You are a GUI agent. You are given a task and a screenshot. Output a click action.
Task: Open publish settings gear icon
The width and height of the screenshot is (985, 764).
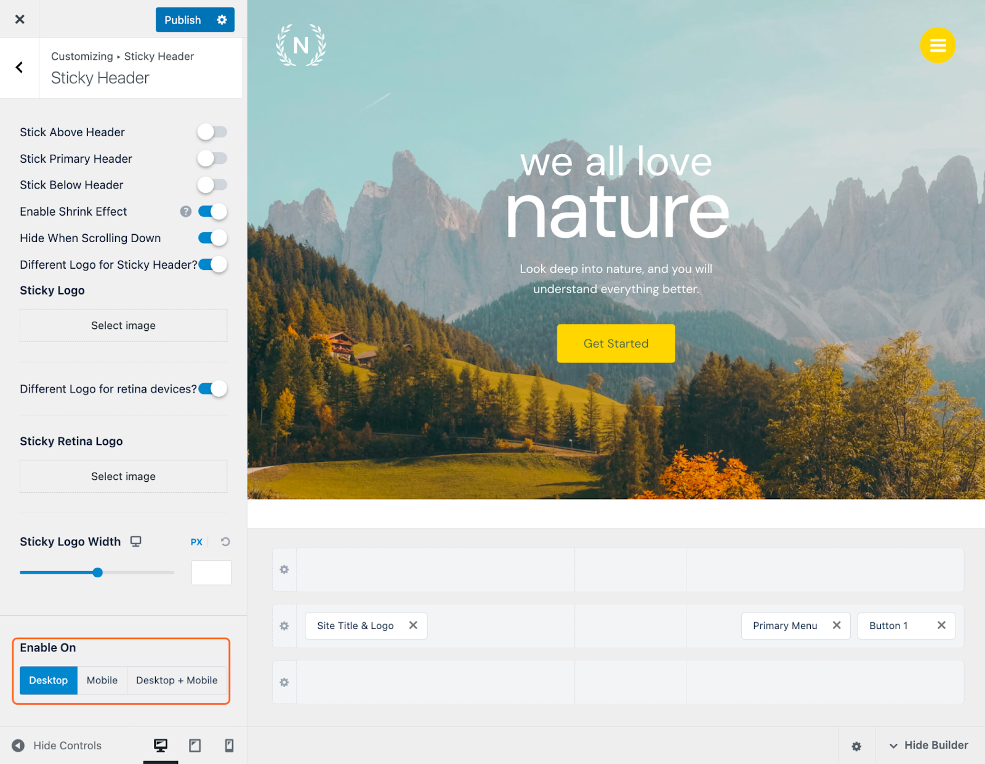pos(222,20)
